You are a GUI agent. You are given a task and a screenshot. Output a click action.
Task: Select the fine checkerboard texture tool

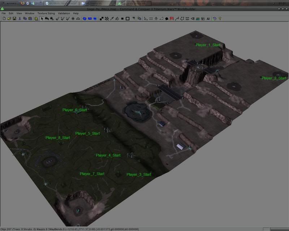coord(107,19)
